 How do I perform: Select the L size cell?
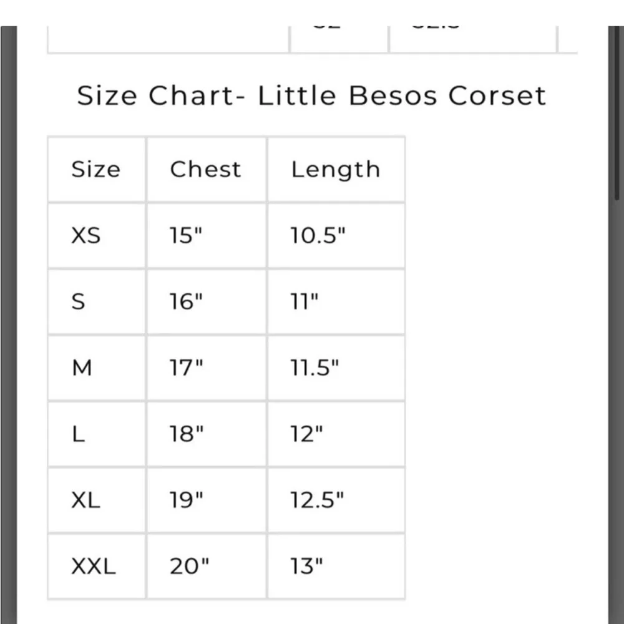pyautogui.click(x=78, y=434)
